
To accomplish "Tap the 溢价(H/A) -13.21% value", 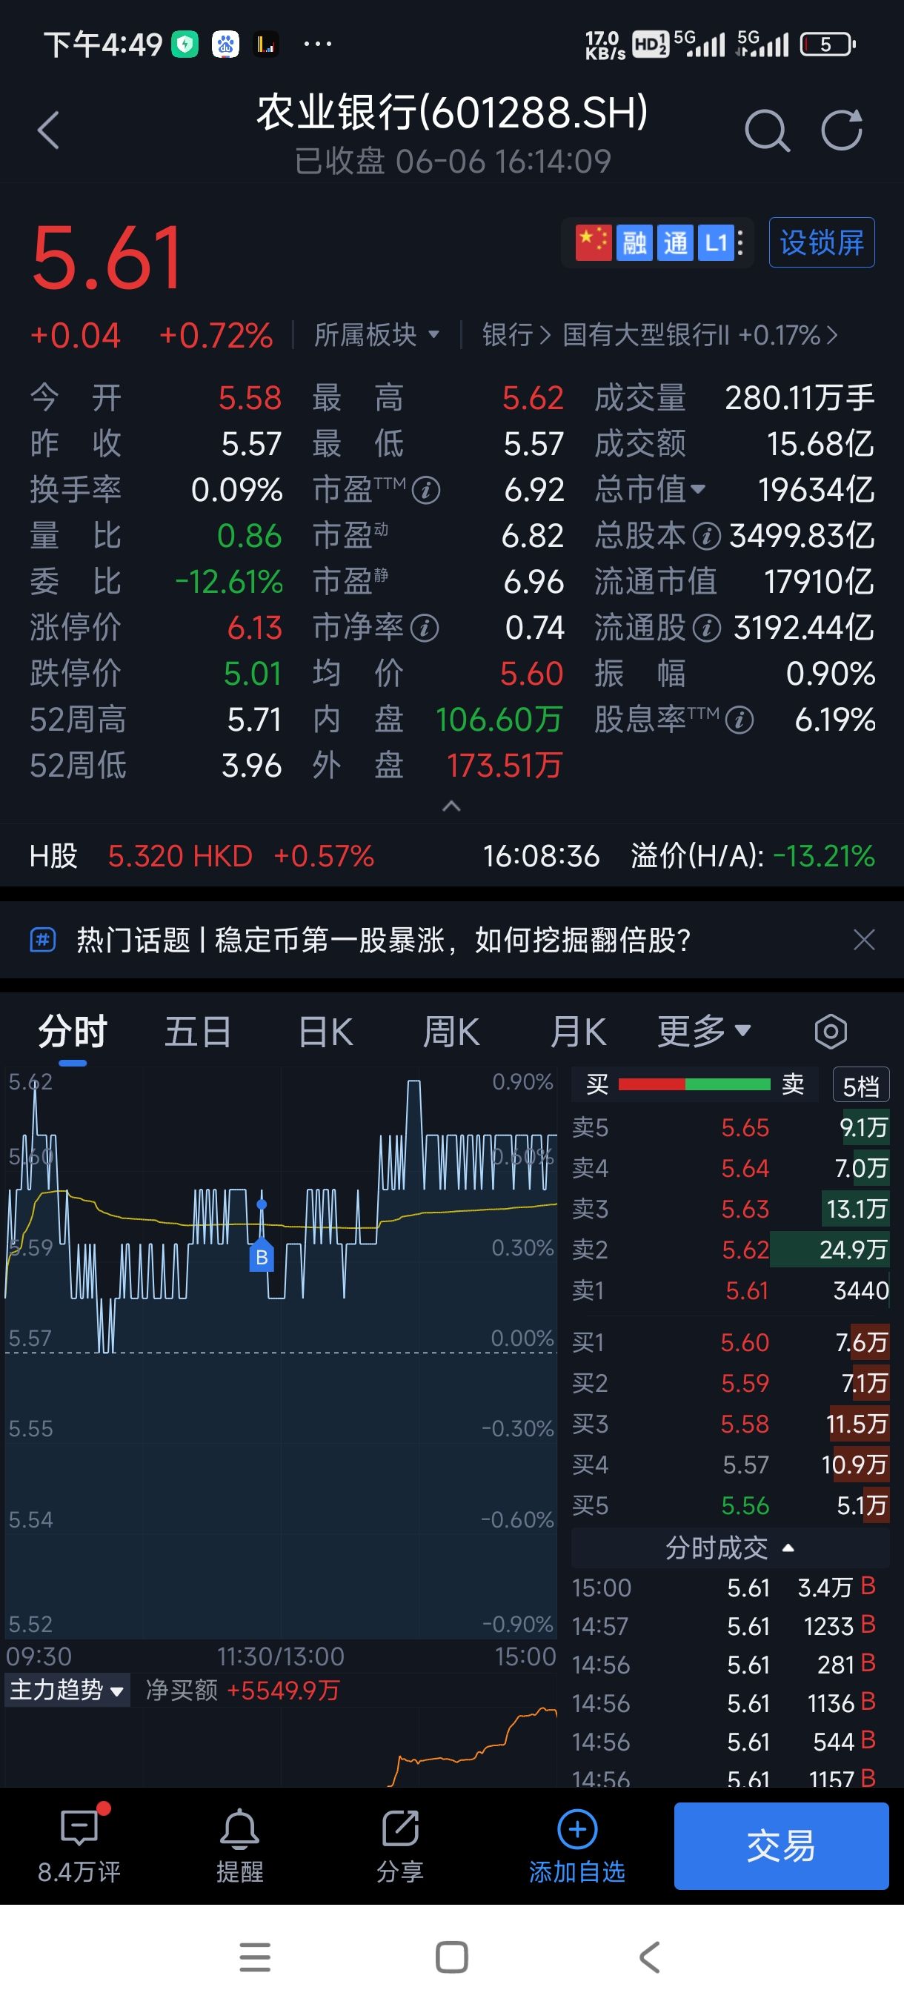I will pyautogui.click(x=824, y=856).
